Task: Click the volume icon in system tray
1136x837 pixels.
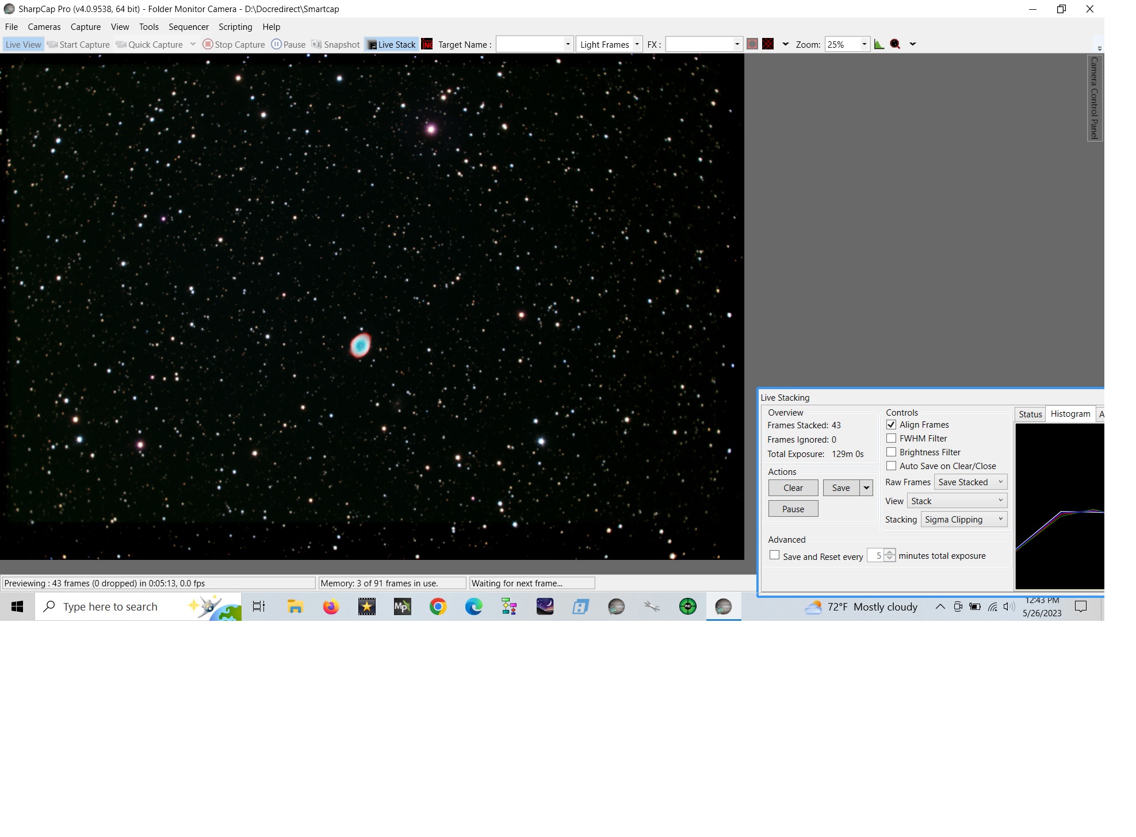Action: tap(1009, 606)
